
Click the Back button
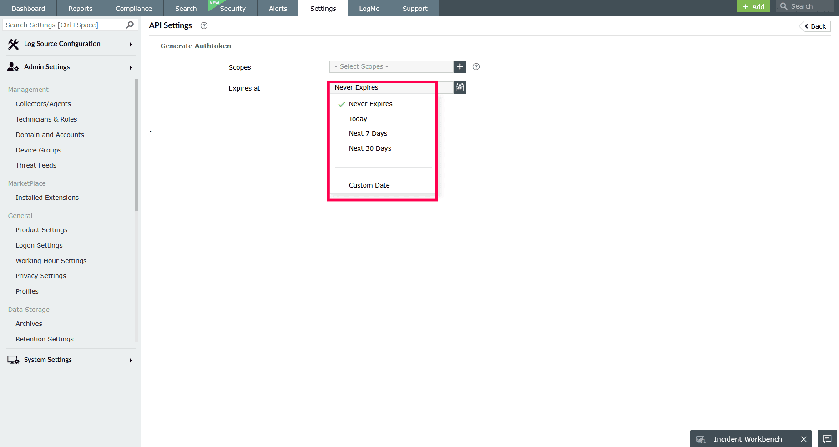tap(814, 26)
